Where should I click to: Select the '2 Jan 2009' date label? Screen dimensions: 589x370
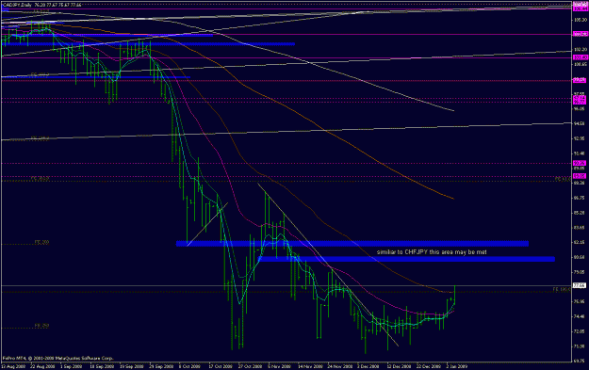pos(456,366)
